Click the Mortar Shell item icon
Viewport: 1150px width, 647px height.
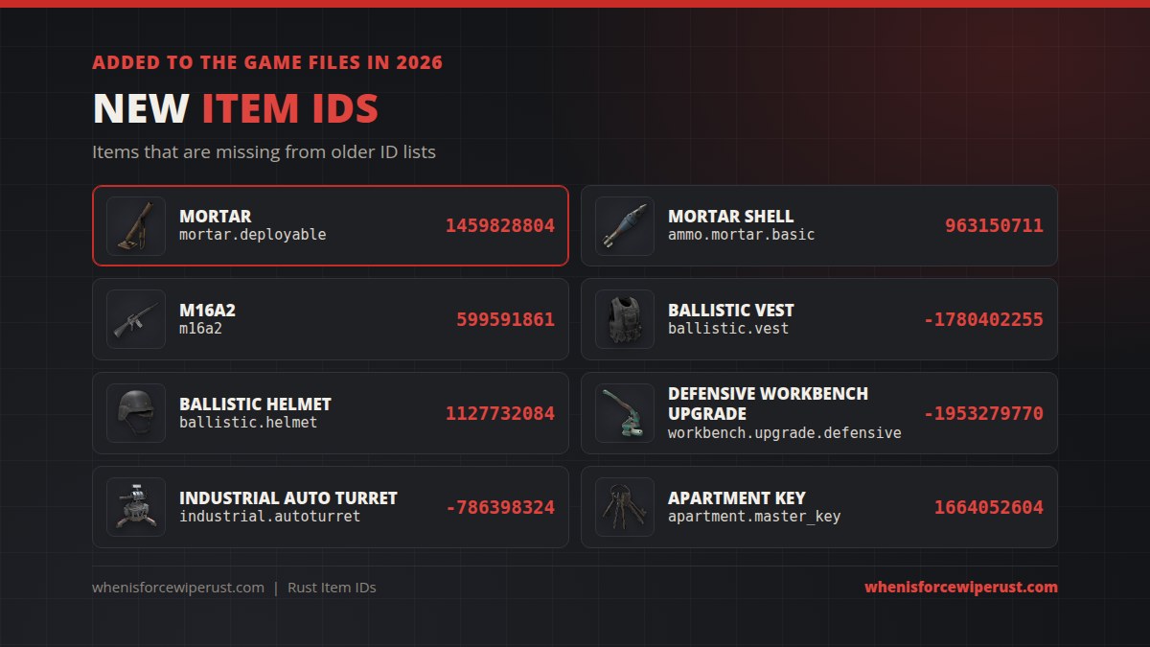(625, 225)
